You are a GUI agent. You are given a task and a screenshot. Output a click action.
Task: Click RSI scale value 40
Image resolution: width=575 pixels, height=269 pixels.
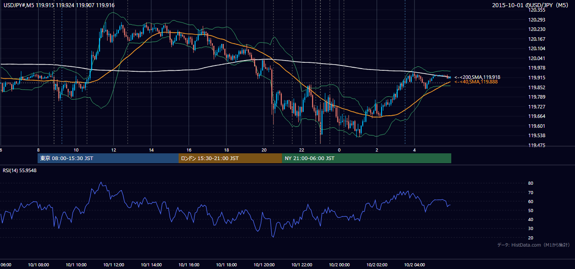pos(531,220)
